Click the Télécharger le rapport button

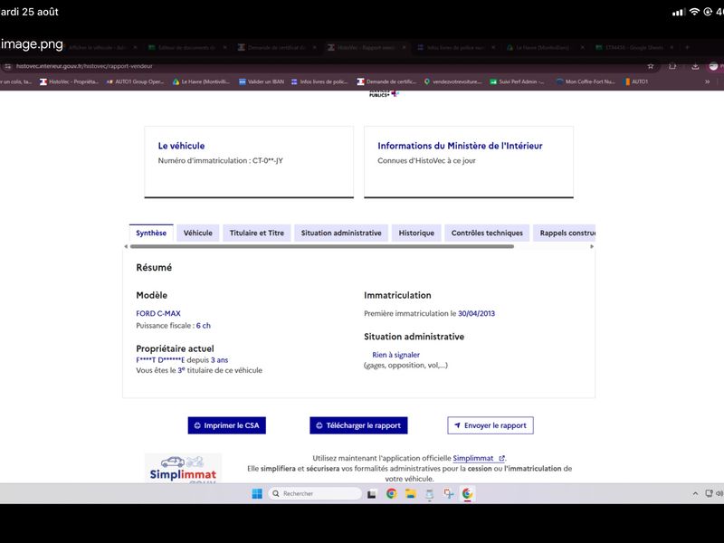tap(358, 425)
